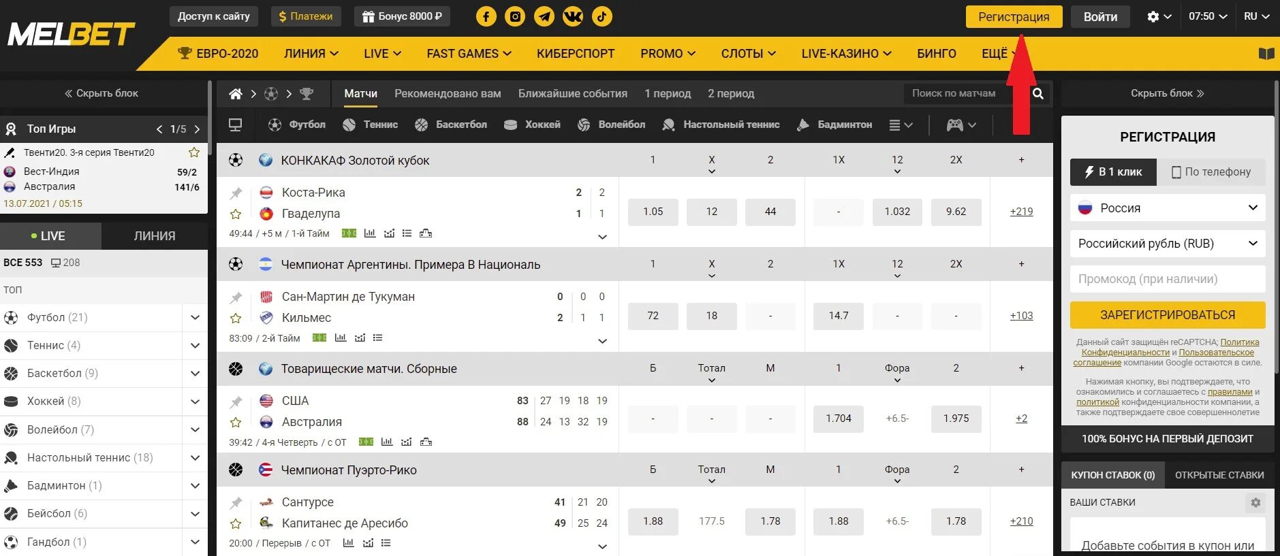Click the trophy icon in breadcrumb
1280x556 pixels.
(x=307, y=94)
